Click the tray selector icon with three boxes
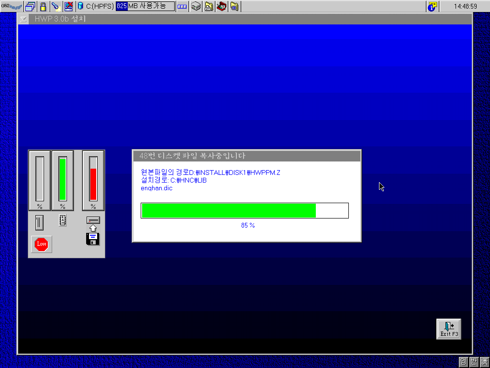This screenshot has height=368, width=490. point(182,6)
